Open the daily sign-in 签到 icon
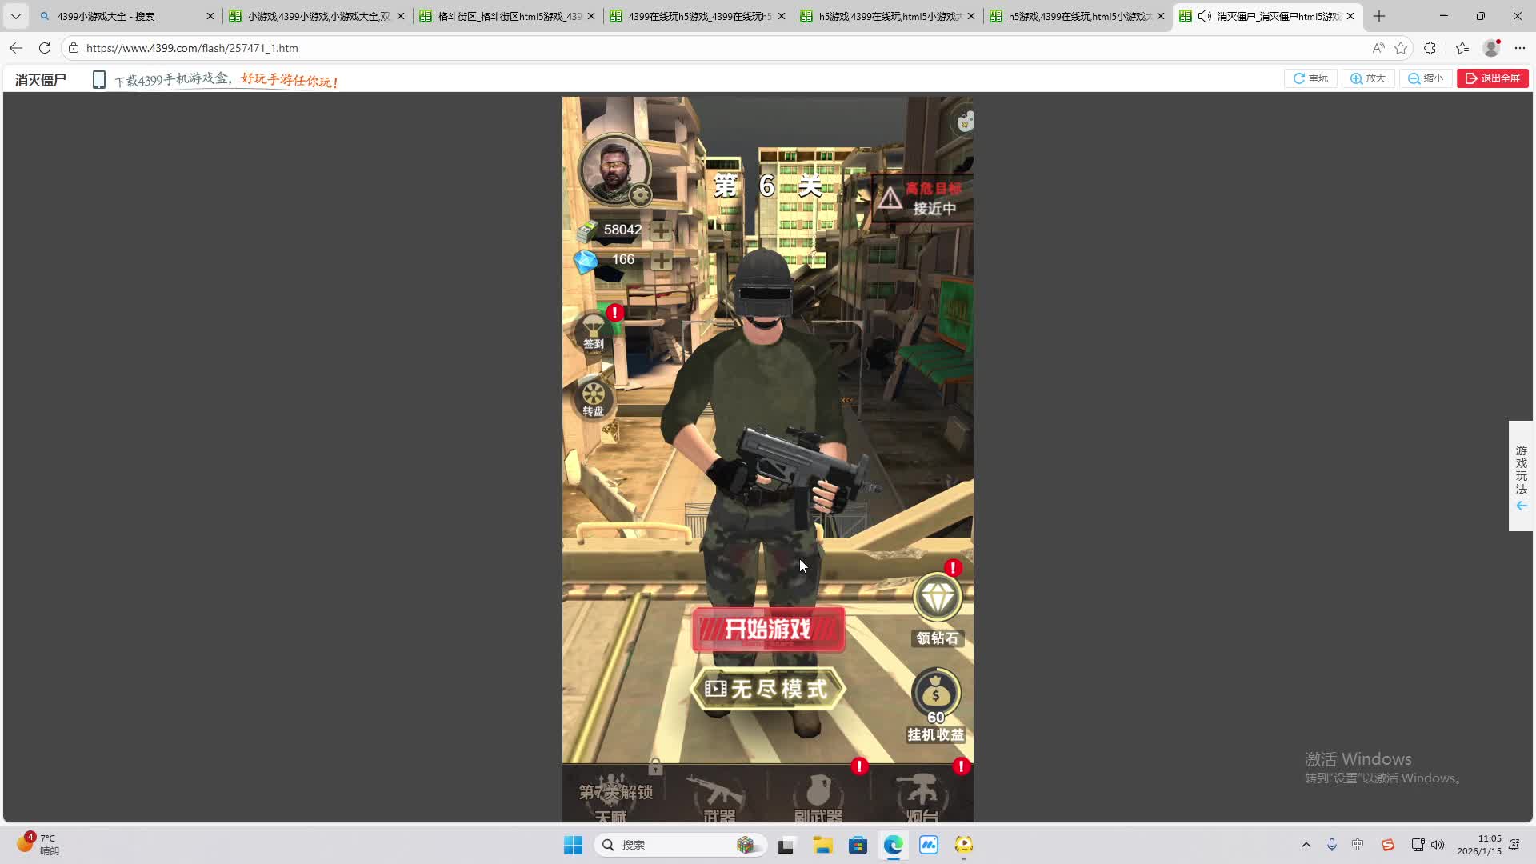The height and width of the screenshot is (864, 1536). coord(593,331)
